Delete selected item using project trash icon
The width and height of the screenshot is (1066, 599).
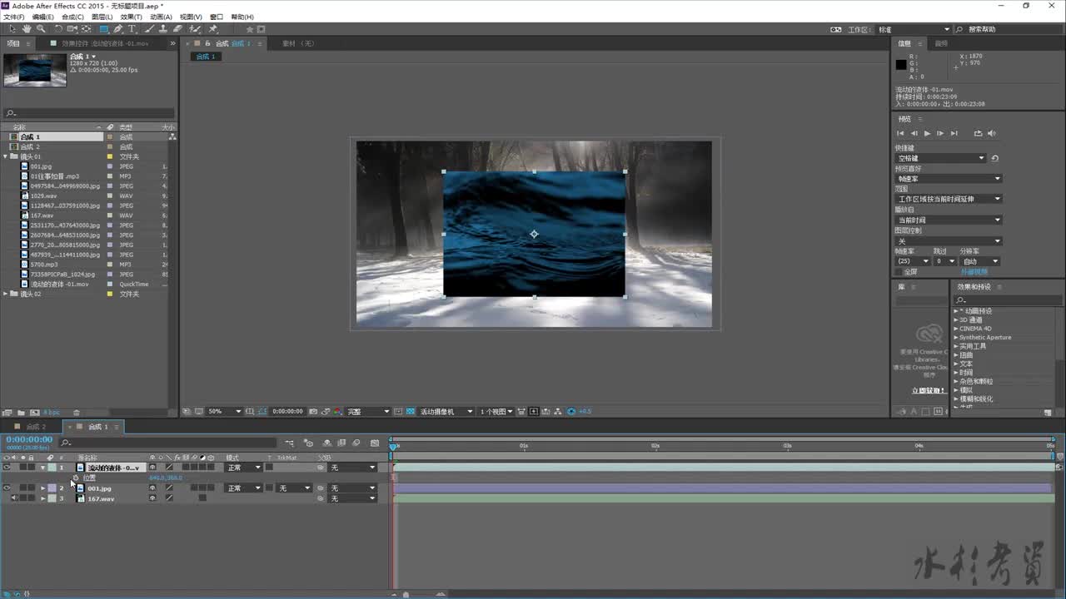pos(77,412)
